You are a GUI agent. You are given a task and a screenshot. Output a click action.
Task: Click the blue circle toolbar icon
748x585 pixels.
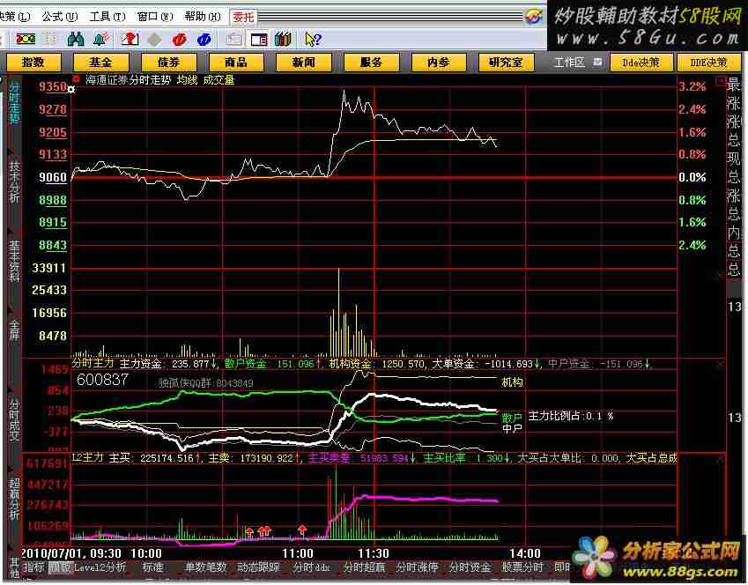point(204,40)
